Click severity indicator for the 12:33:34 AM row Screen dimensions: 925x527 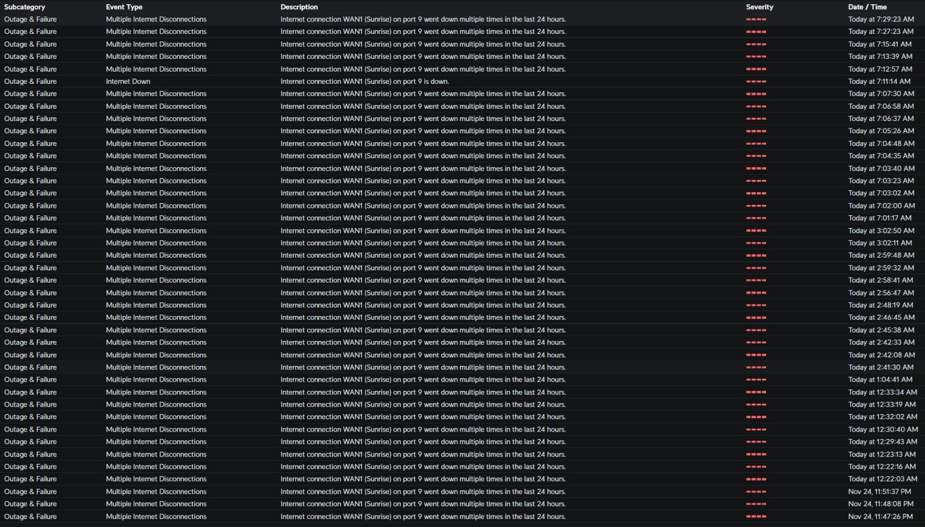756,392
